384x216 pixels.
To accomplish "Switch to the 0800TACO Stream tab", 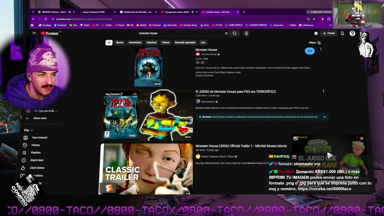I will pyautogui.click(x=56, y=12).
